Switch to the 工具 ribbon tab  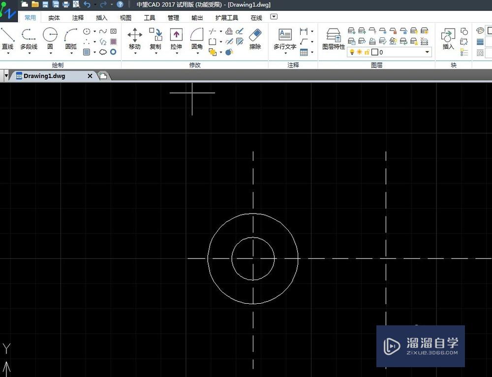(150, 18)
